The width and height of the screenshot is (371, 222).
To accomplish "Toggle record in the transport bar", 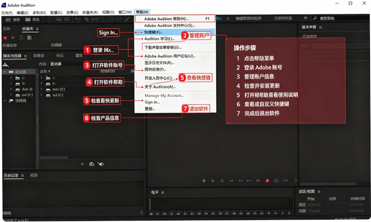I will (267, 180).
